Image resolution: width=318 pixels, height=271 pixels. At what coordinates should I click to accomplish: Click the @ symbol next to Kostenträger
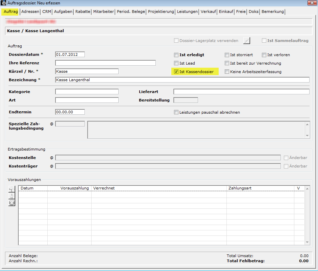coord(52,166)
